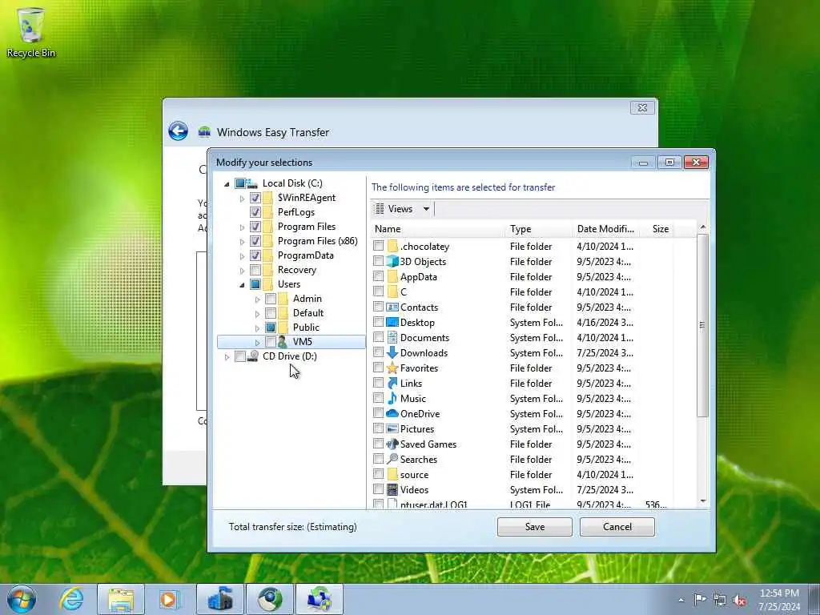The width and height of the screenshot is (820, 615).
Task: Open Windows Media Player from taskbar
Action: (168, 599)
